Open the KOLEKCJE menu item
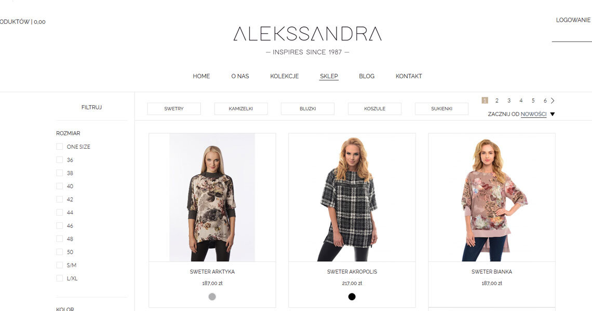Image resolution: width=592 pixels, height=311 pixels. pos(284,76)
